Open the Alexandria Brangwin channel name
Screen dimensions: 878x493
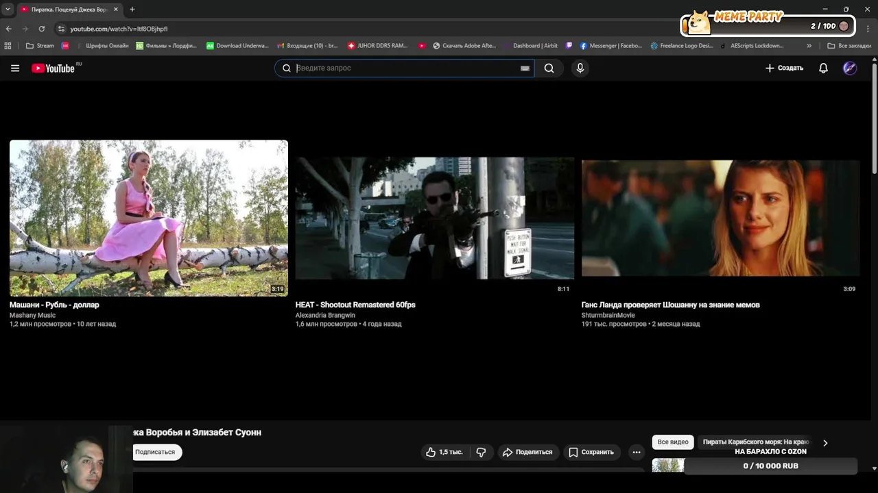coord(325,316)
